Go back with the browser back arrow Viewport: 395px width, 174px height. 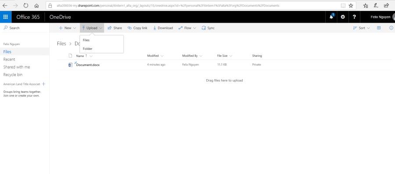pyautogui.click(x=5, y=6)
